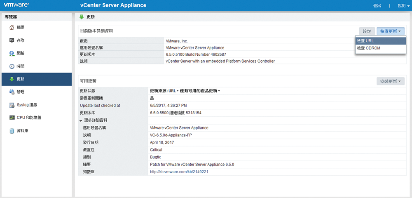412x198 pixels.
Task: Click the database cylinder icon beside 資料庫
Action: pos(12,131)
